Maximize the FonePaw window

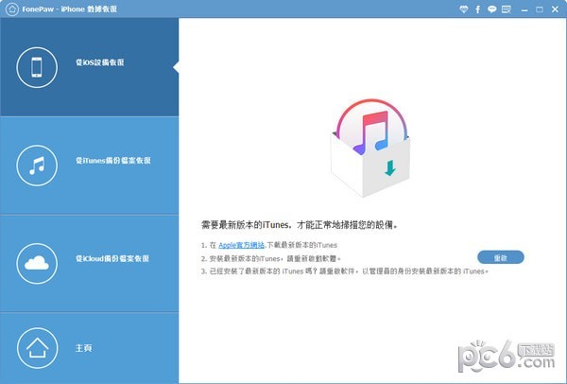point(540,9)
